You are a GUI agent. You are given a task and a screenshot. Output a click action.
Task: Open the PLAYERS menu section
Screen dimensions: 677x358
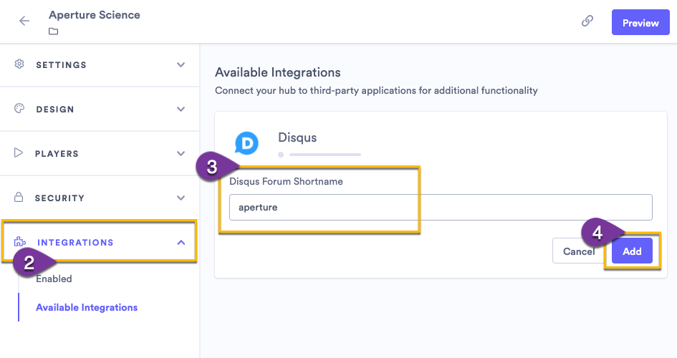[100, 153]
